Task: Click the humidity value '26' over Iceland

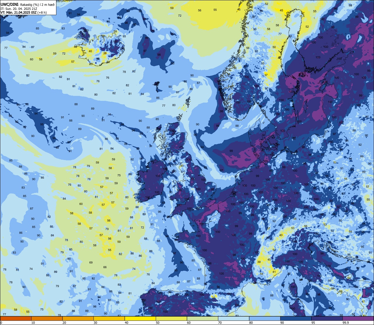Action: click(x=105, y=53)
